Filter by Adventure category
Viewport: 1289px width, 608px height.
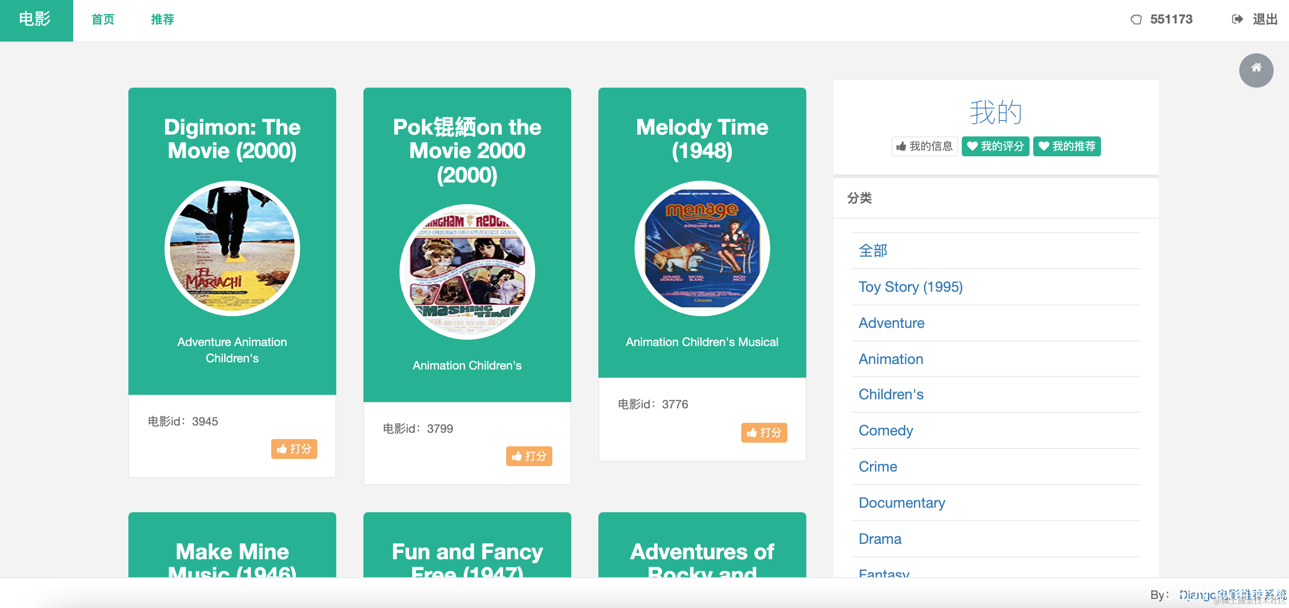pos(891,323)
